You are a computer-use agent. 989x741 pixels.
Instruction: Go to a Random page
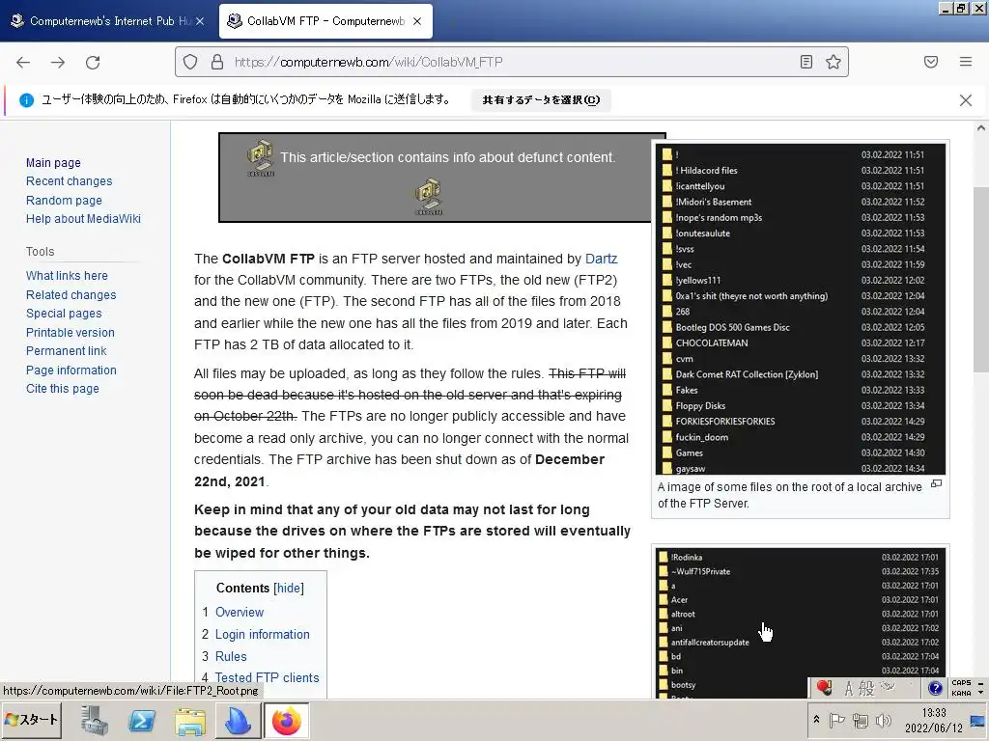(64, 200)
